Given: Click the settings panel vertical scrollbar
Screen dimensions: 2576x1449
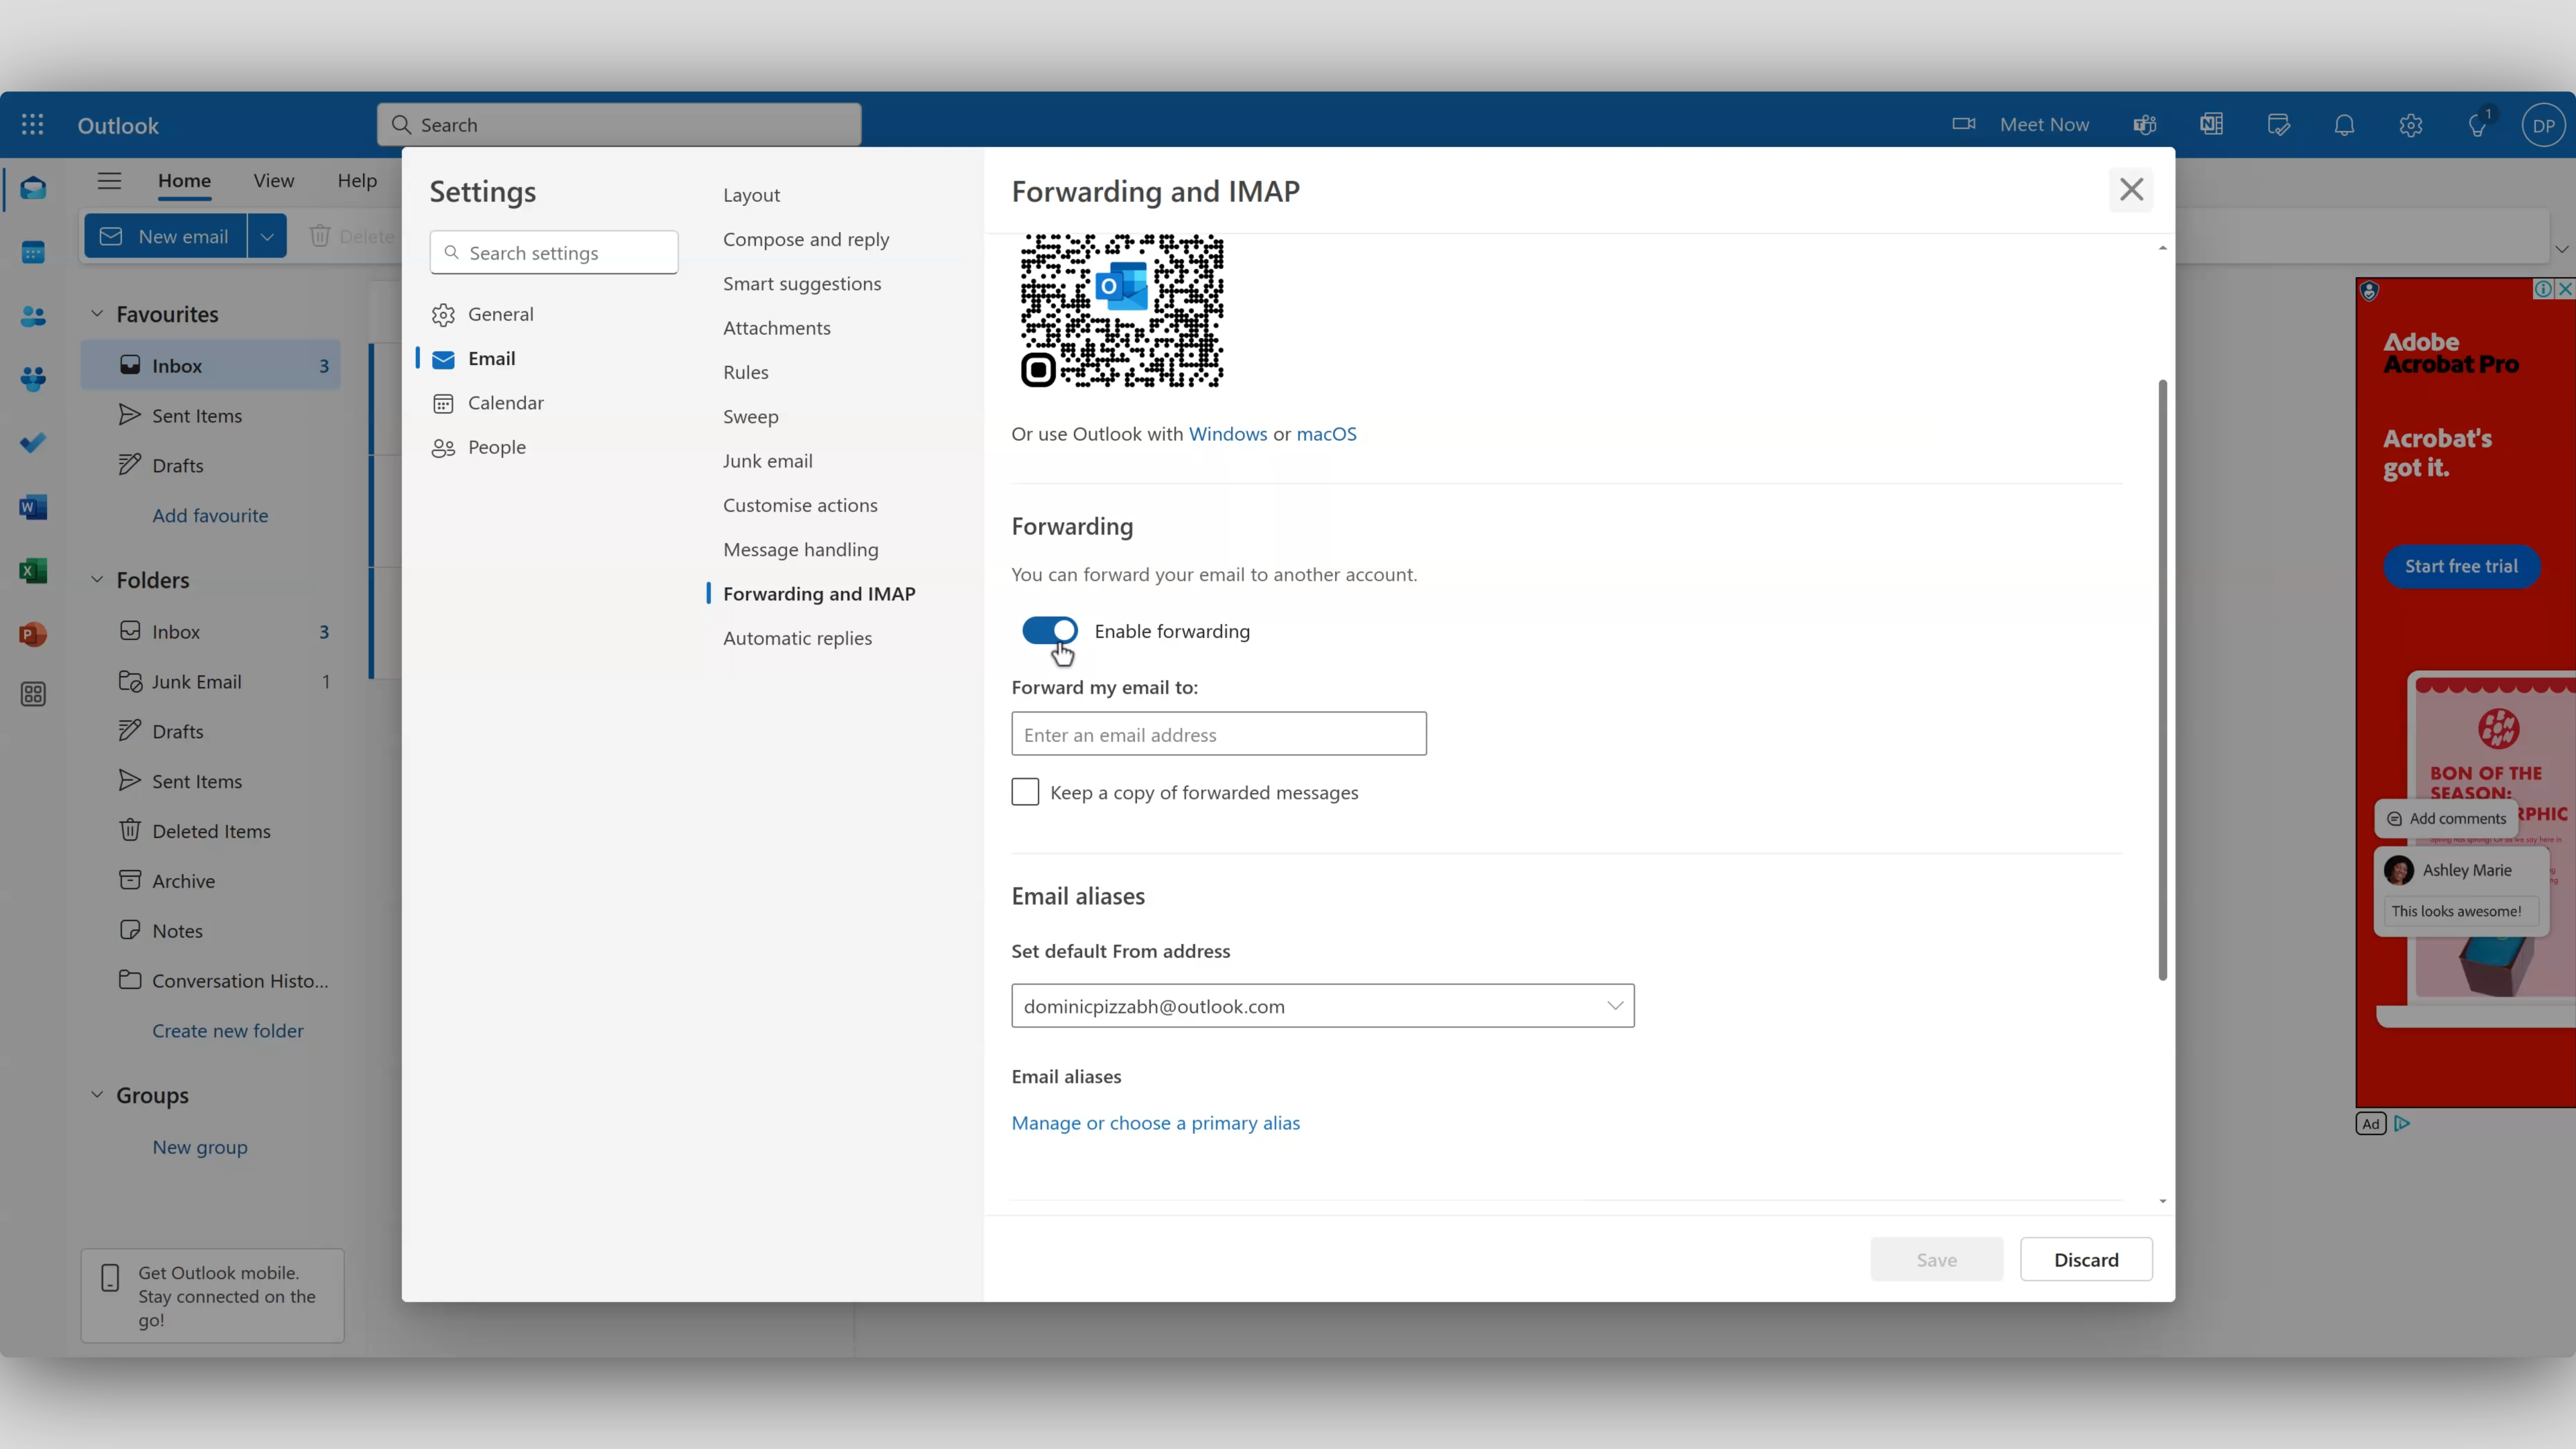Looking at the screenshot, I should click(2162, 680).
